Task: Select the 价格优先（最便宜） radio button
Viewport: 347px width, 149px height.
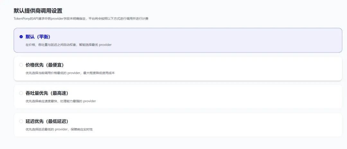Action: pyautogui.click(x=21, y=65)
